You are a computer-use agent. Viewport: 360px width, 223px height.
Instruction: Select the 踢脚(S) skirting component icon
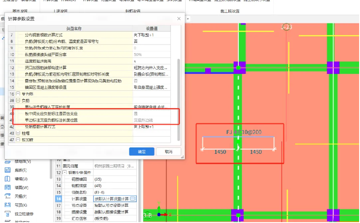(7, 170)
